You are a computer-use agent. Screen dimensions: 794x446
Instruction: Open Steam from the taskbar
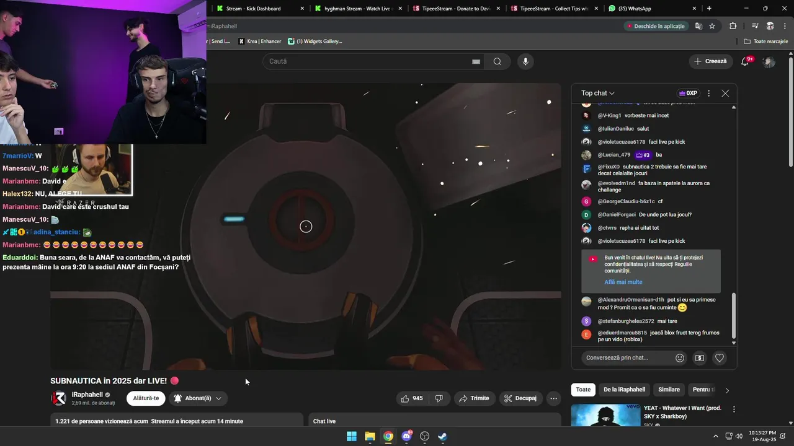[x=442, y=436]
